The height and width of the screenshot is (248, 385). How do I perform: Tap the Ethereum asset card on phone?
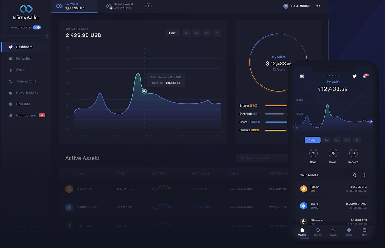coord(333,220)
